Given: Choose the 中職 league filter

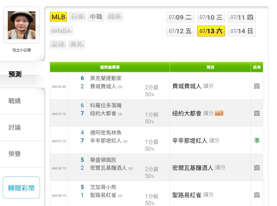Looking at the screenshot, I should [x=96, y=17].
